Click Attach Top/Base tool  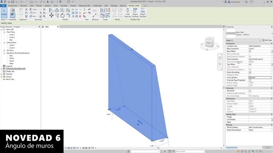[x=135, y=13]
